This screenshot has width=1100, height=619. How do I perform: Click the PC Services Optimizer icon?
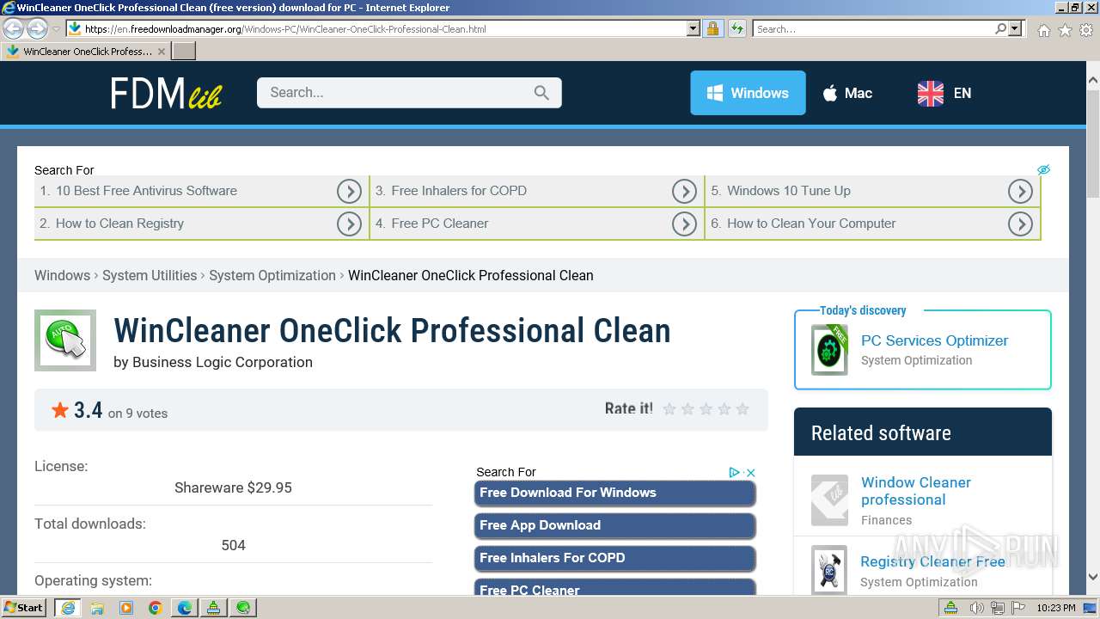(829, 349)
